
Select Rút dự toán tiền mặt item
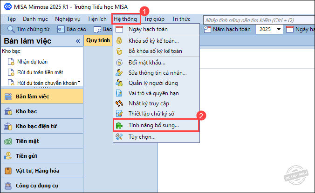click(40, 72)
